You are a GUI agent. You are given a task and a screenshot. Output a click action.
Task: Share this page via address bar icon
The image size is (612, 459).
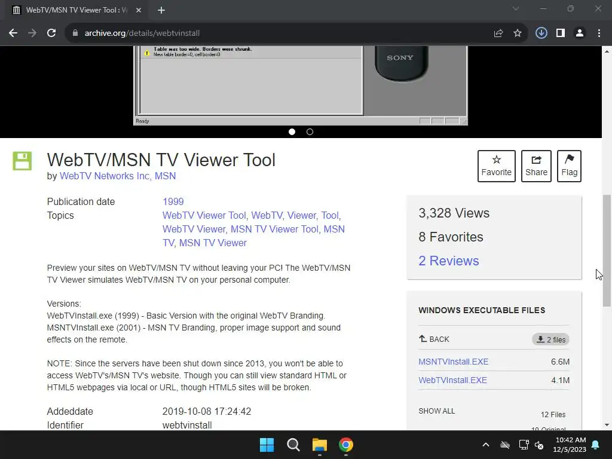pyautogui.click(x=498, y=33)
